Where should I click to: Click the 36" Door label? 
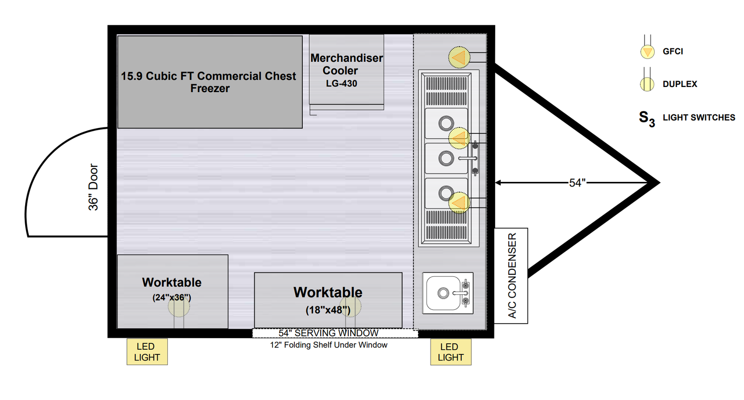[x=93, y=187]
